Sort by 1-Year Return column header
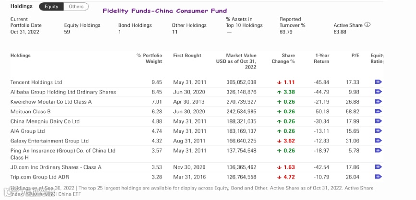416x200 pixels. [x=322, y=58]
